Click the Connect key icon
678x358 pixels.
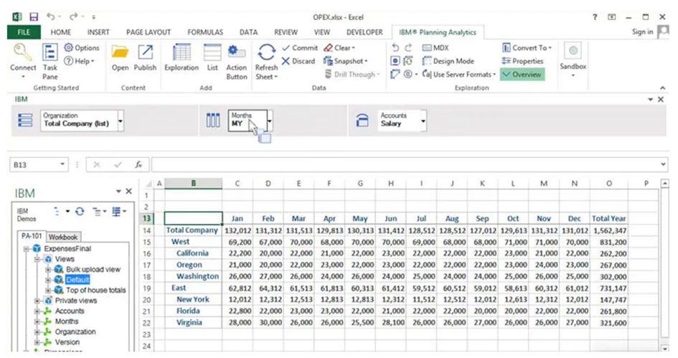(x=22, y=52)
